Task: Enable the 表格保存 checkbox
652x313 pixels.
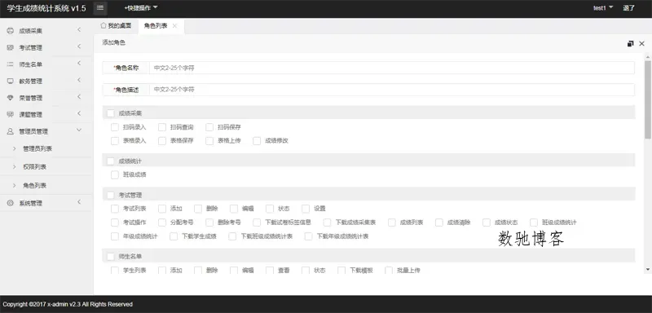Action: point(162,141)
